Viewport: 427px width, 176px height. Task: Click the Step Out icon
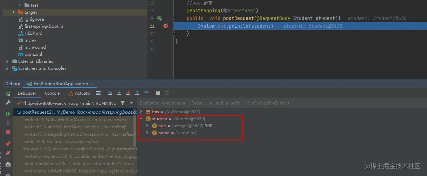[x=137, y=93]
